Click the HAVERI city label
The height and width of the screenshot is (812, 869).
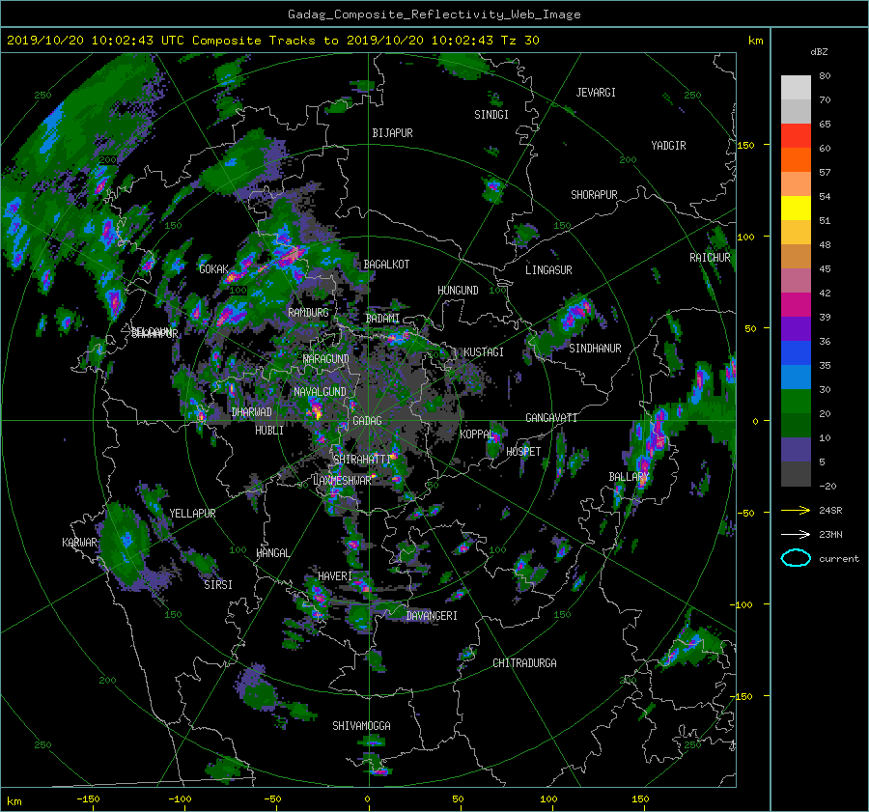pyautogui.click(x=335, y=576)
